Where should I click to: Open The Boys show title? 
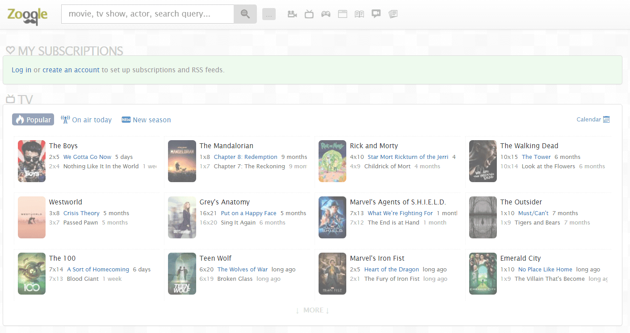pos(63,146)
